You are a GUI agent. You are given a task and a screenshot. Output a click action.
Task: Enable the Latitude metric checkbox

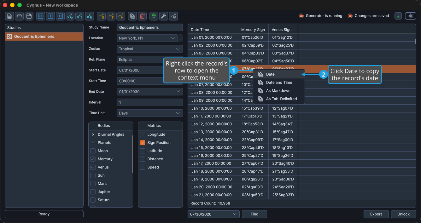click(x=143, y=151)
